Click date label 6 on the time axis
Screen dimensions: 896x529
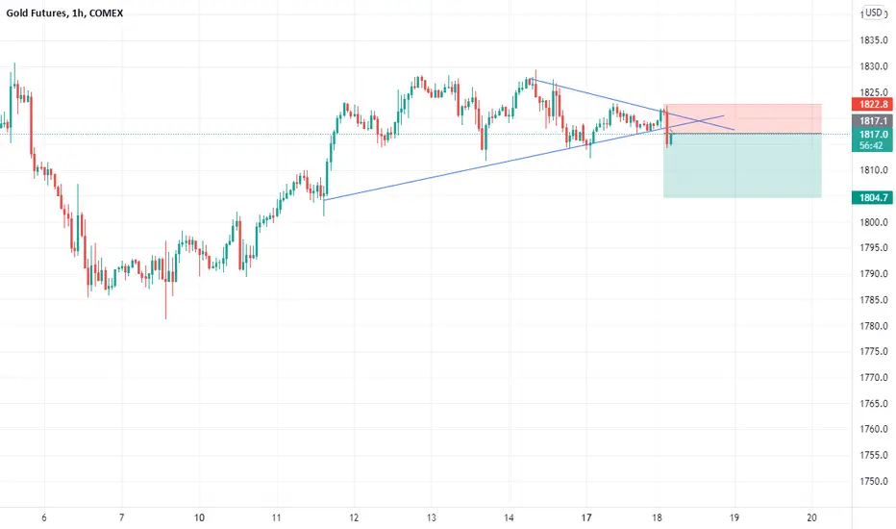(44, 517)
